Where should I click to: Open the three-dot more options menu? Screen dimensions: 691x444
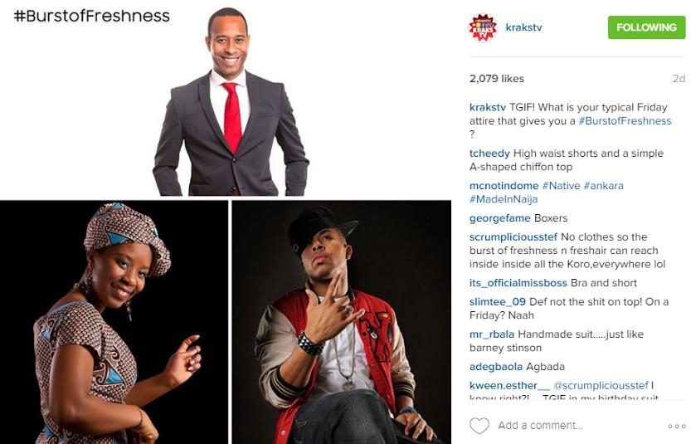676,426
